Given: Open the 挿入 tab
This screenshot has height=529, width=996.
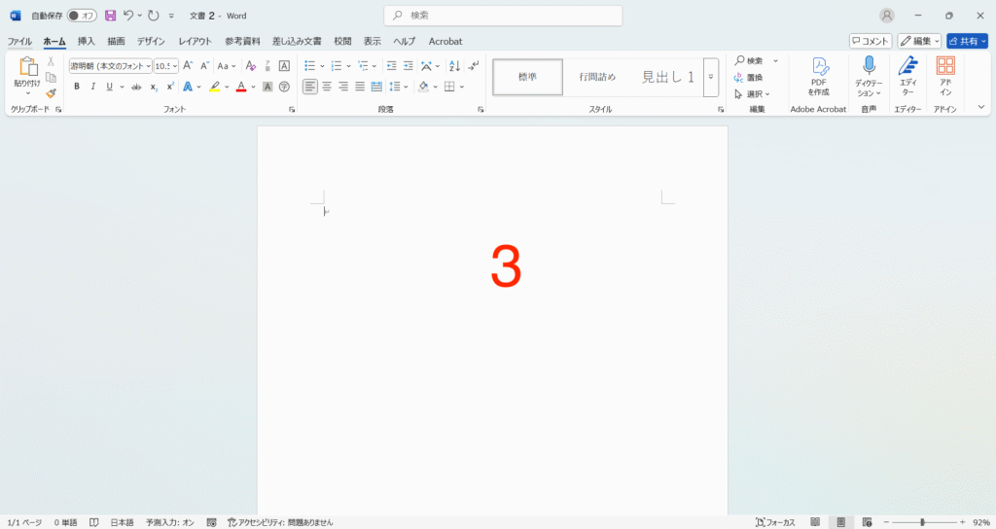Looking at the screenshot, I should [x=87, y=41].
